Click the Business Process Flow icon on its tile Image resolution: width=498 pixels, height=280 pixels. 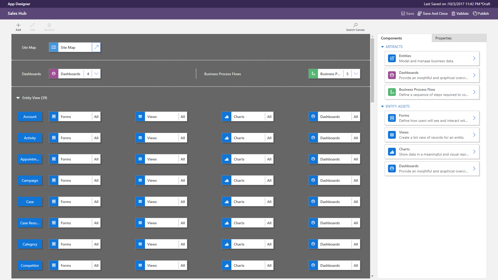pyautogui.click(x=313, y=74)
